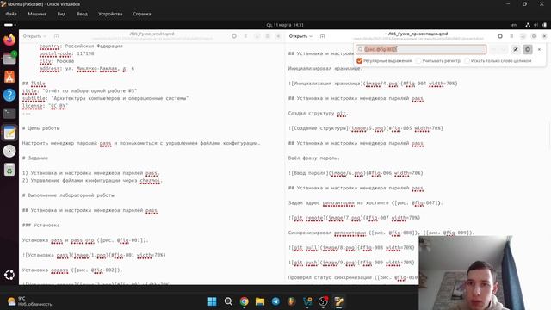Open the volume icon in top bar
Screen dimensions: 551x310
pyautogui.click(x=536, y=25)
